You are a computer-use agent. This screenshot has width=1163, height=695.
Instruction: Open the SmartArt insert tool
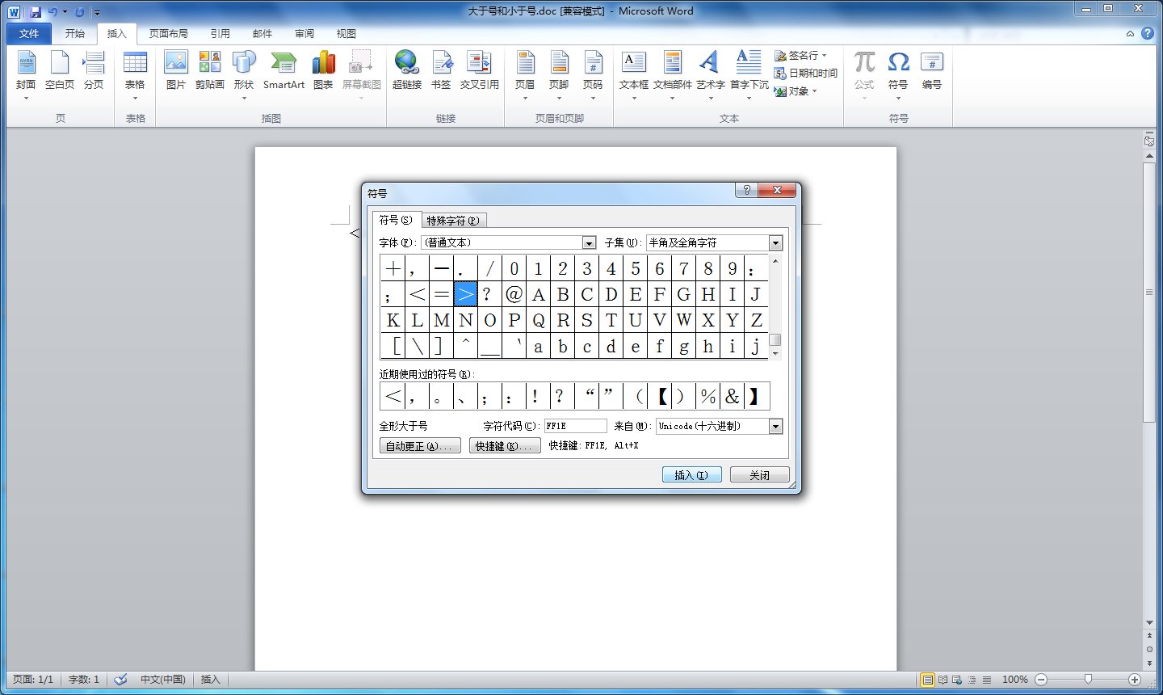(x=283, y=69)
